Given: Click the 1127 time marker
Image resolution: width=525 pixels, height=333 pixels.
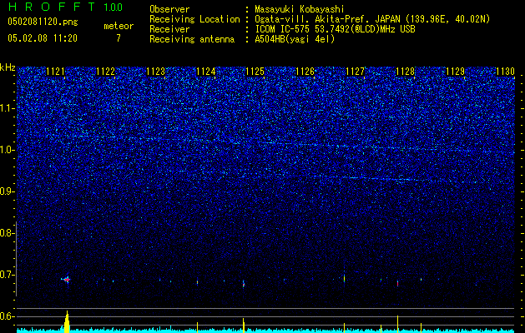Looking at the screenshot, I should 356,72.
